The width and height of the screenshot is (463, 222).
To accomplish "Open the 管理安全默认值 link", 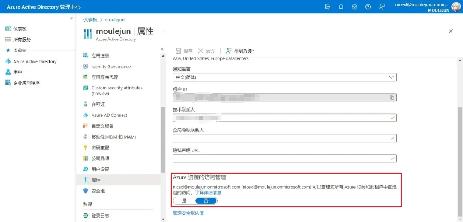I will [188, 213].
